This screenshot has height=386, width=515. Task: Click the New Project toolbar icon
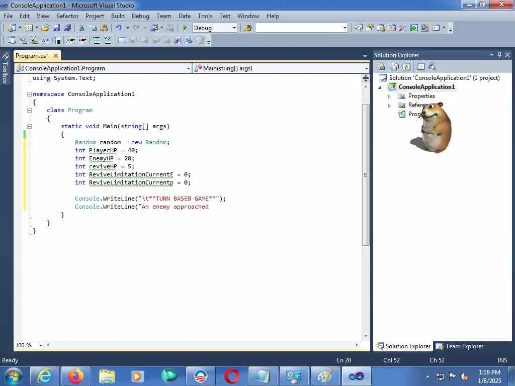click(12, 28)
